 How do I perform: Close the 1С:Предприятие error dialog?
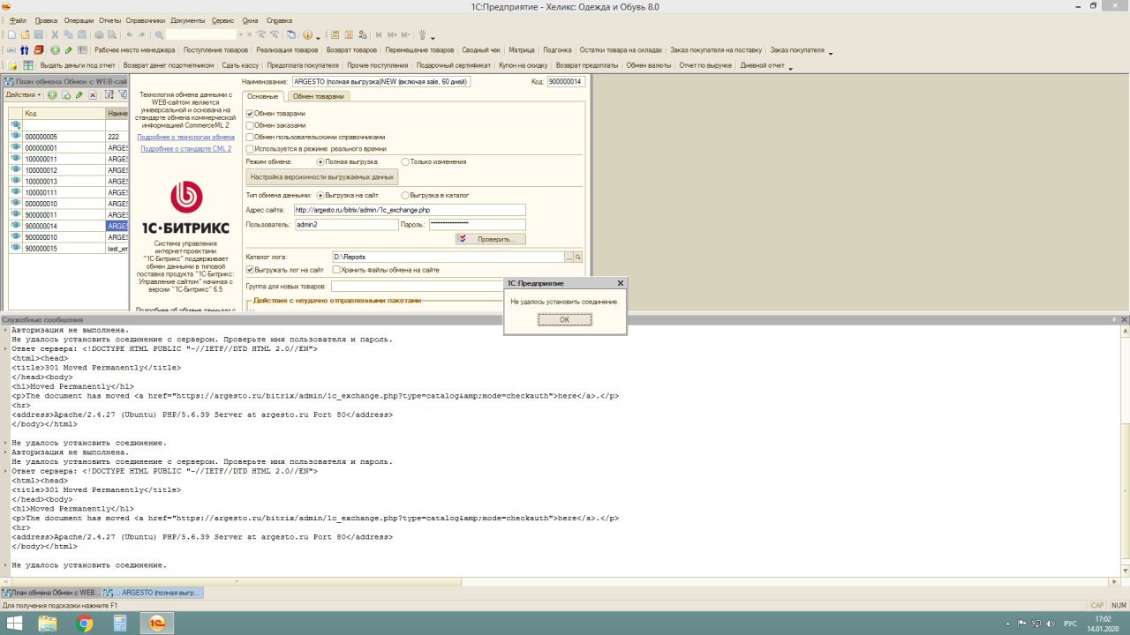click(620, 283)
